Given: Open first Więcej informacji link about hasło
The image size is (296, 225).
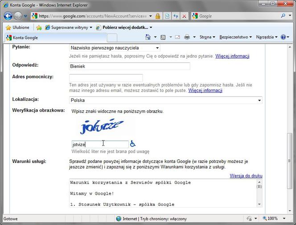Looking at the screenshot, I should (232, 56).
